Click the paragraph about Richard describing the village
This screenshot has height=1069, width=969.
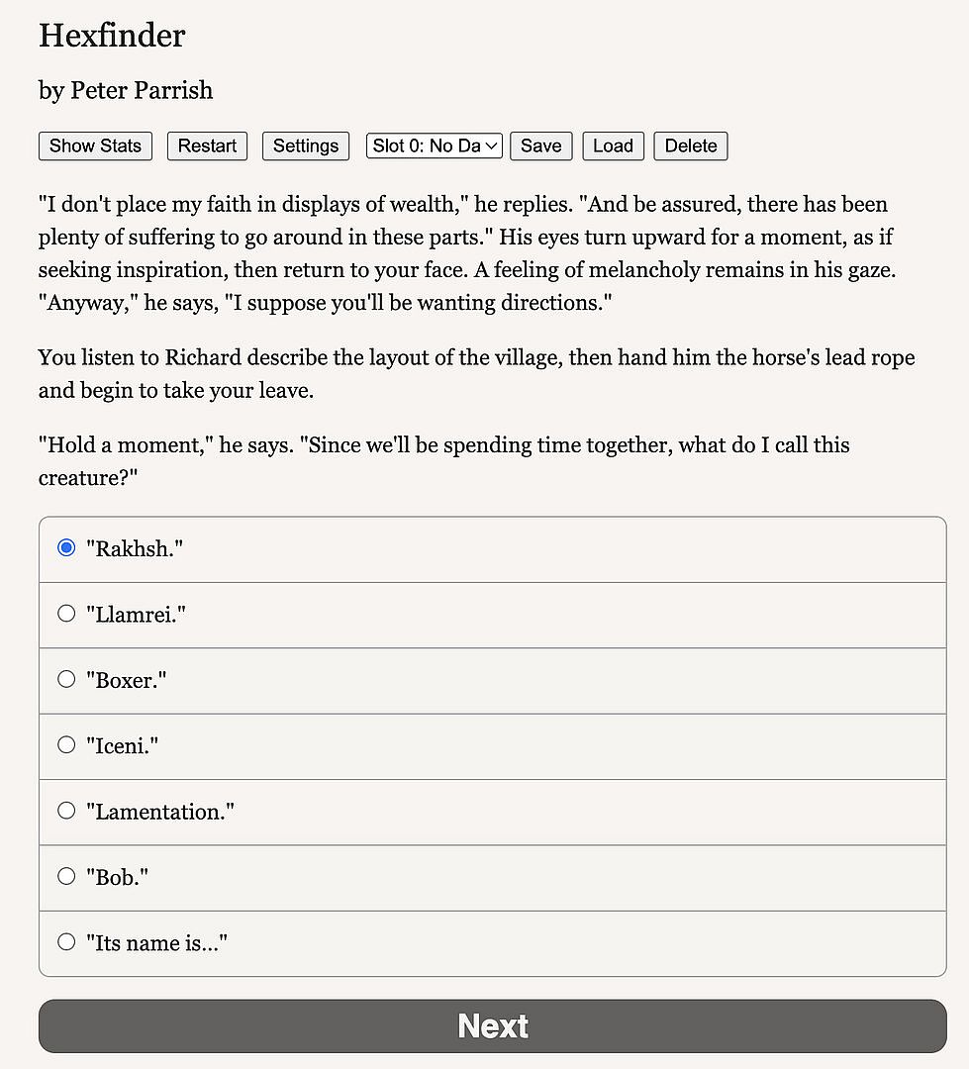tap(476, 373)
